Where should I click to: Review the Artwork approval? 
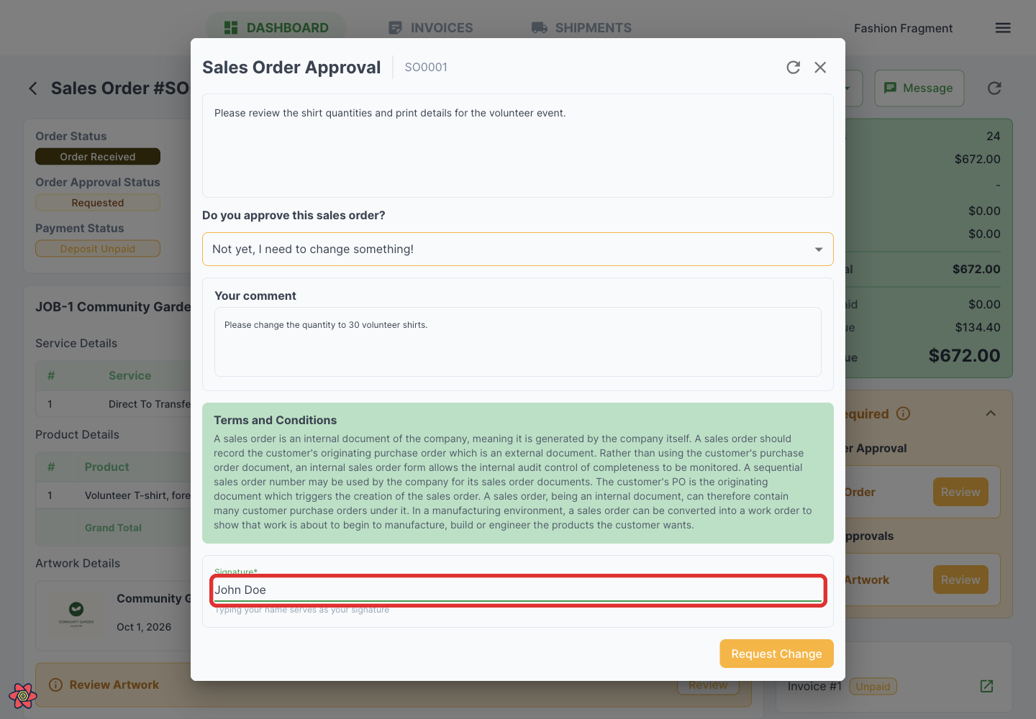960,580
